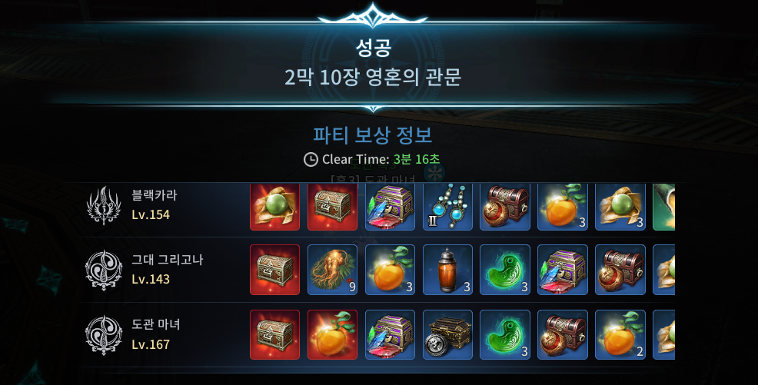The height and width of the screenshot is (385, 758).
Task: Click the green jade with count 3 in 도관 마녀's row
Action: click(505, 335)
